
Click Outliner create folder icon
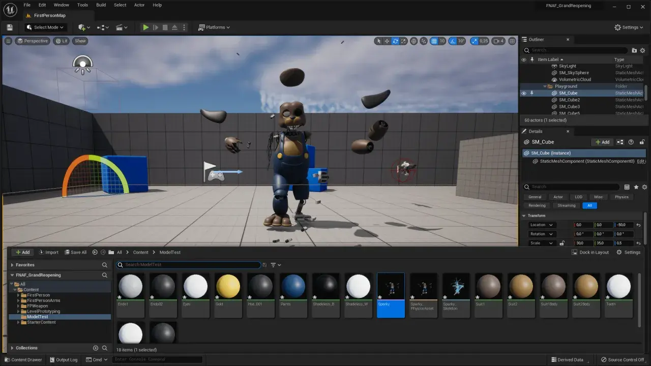pos(634,50)
